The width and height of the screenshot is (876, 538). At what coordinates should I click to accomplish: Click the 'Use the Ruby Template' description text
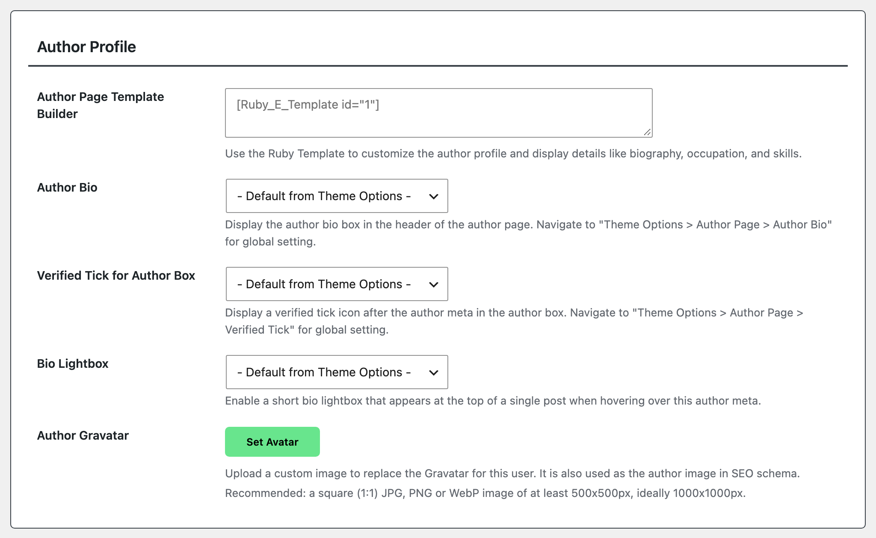513,154
